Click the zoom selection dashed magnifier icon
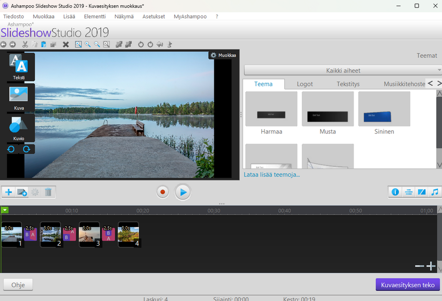The image size is (442, 301). coord(107,44)
